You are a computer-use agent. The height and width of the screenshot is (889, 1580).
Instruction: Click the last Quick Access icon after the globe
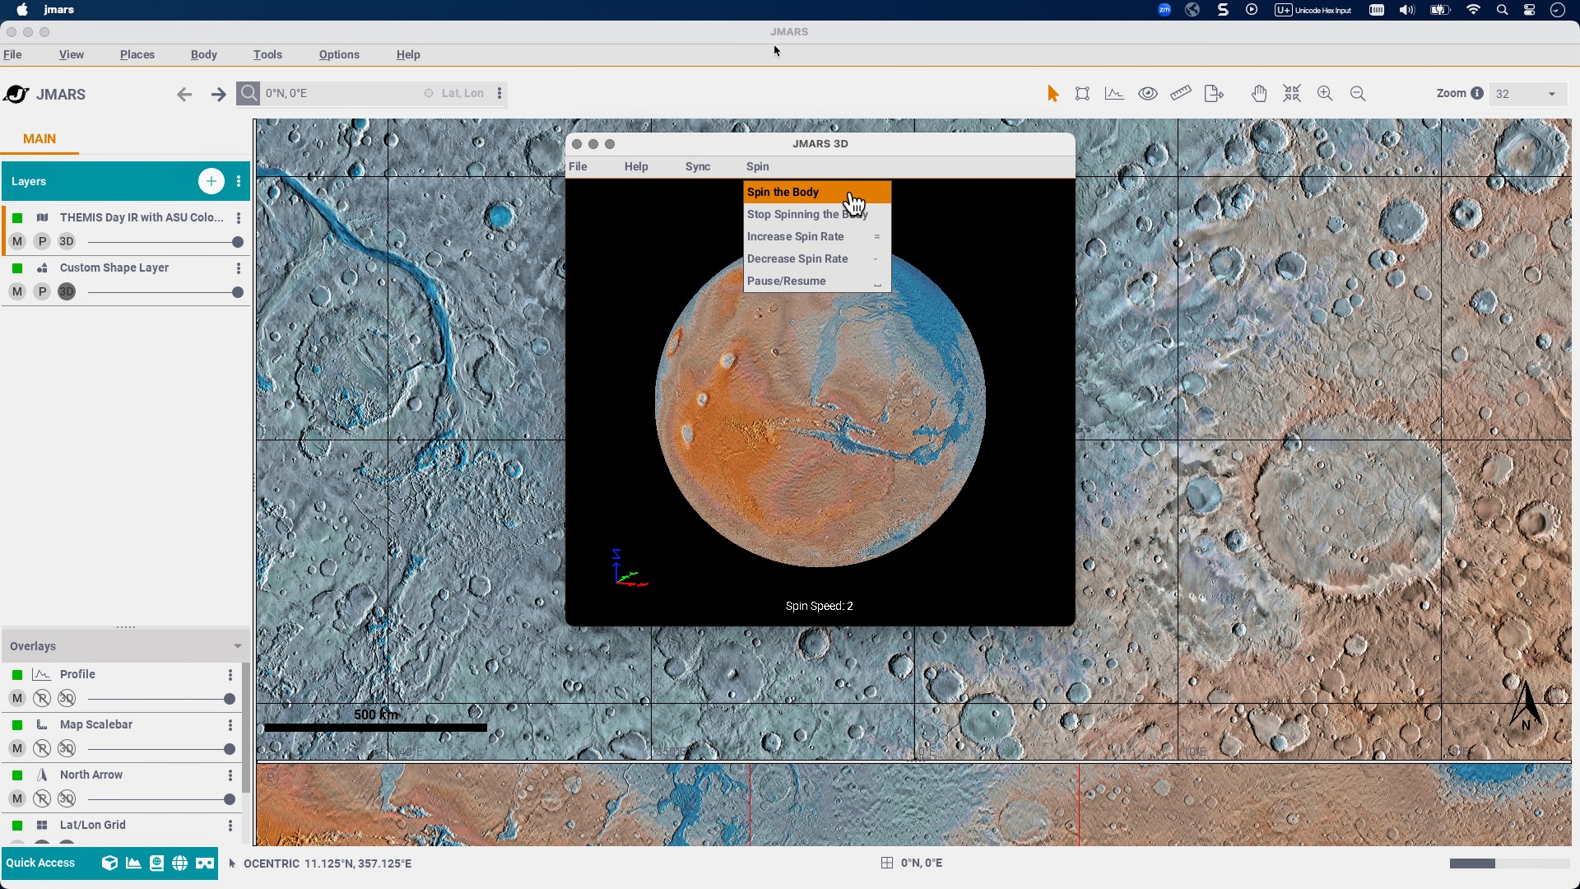coord(205,863)
